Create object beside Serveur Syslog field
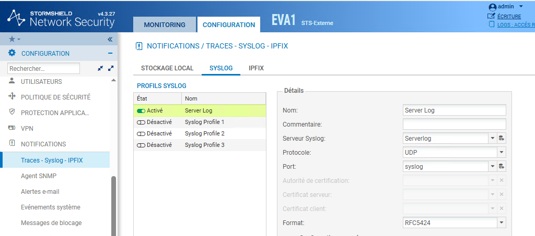This screenshot has width=535, height=236. (502, 138)
